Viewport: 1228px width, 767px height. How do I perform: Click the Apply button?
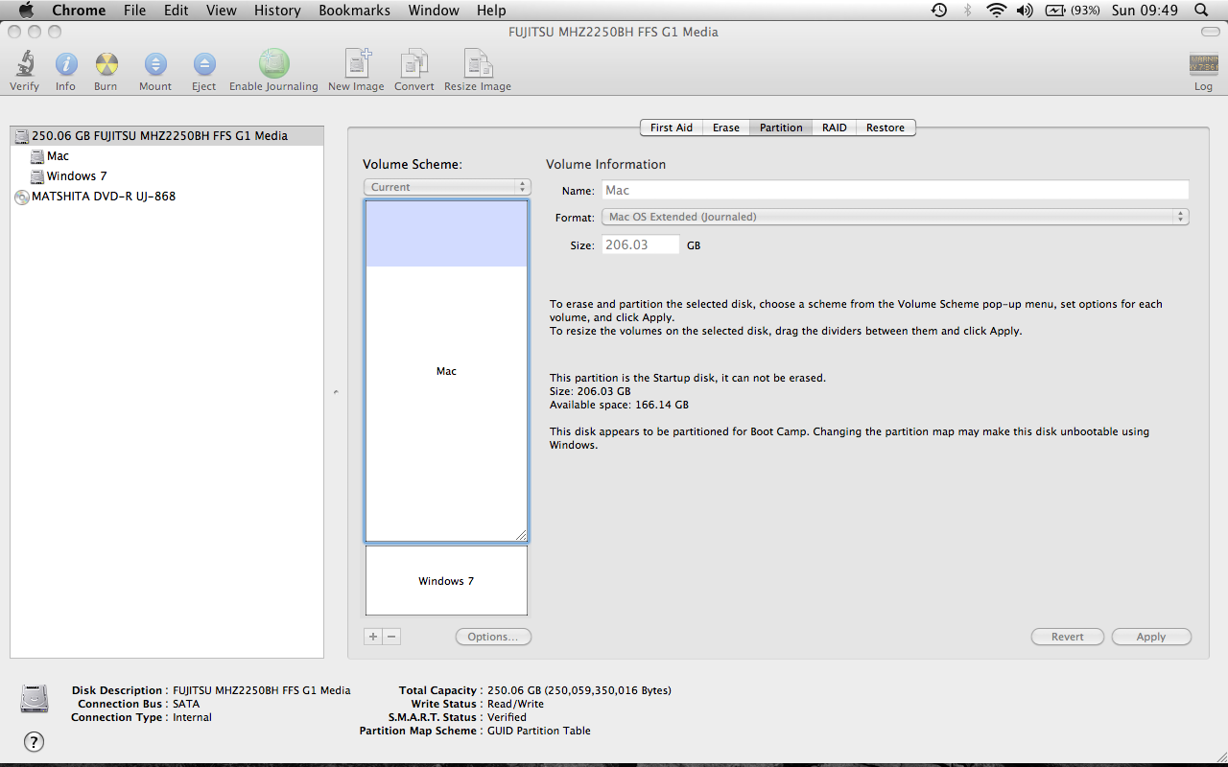tap(1151, 637)
